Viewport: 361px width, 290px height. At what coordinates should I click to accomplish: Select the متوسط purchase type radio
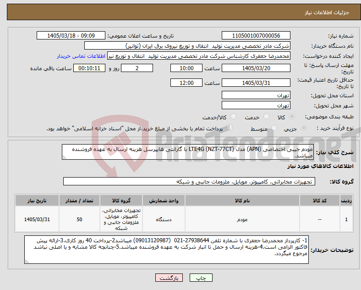[x=274, y=128]
